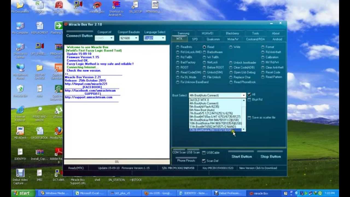Choose 4th Boot(Auto Connect) from list

tap(204, 103)
